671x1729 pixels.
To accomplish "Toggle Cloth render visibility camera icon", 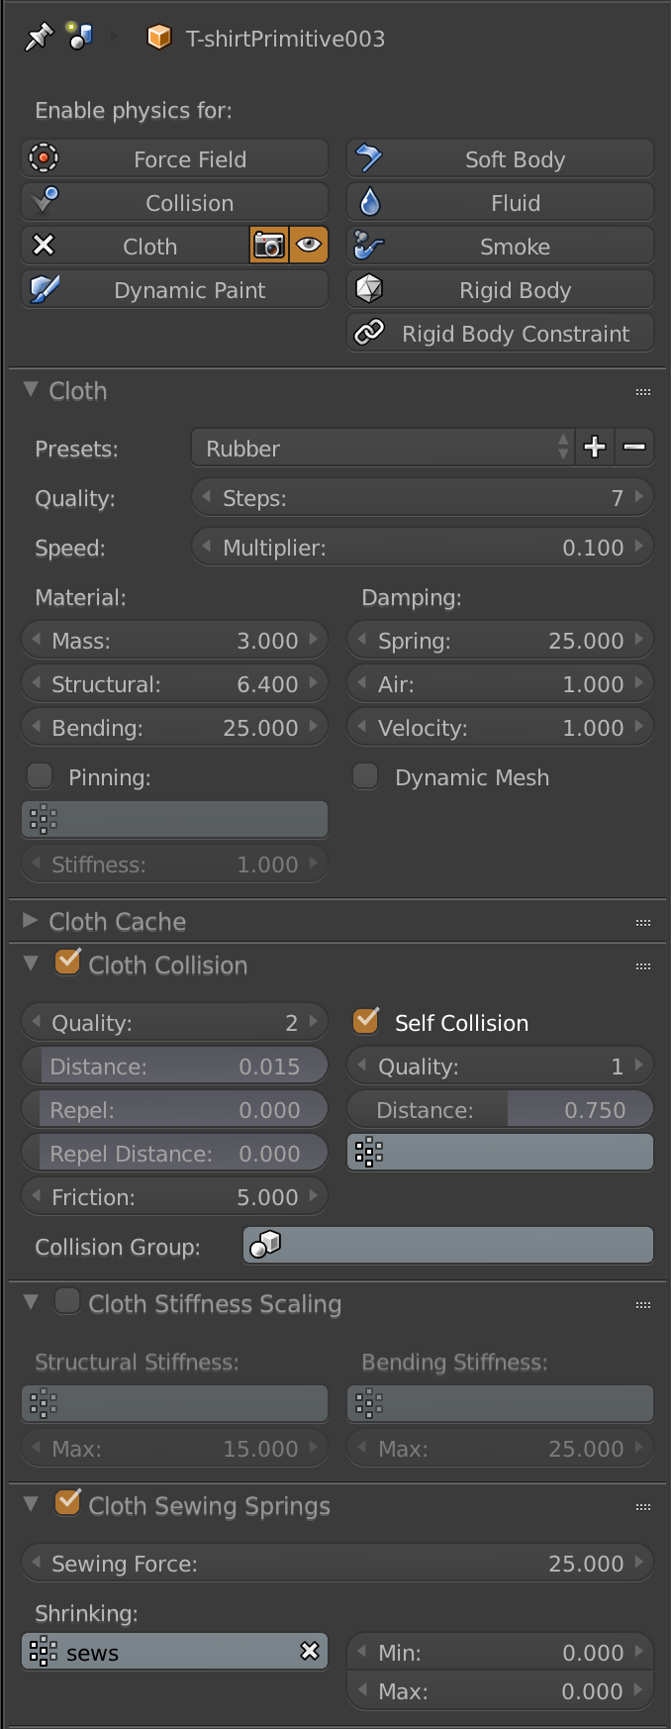I will (x=268, y=245).
